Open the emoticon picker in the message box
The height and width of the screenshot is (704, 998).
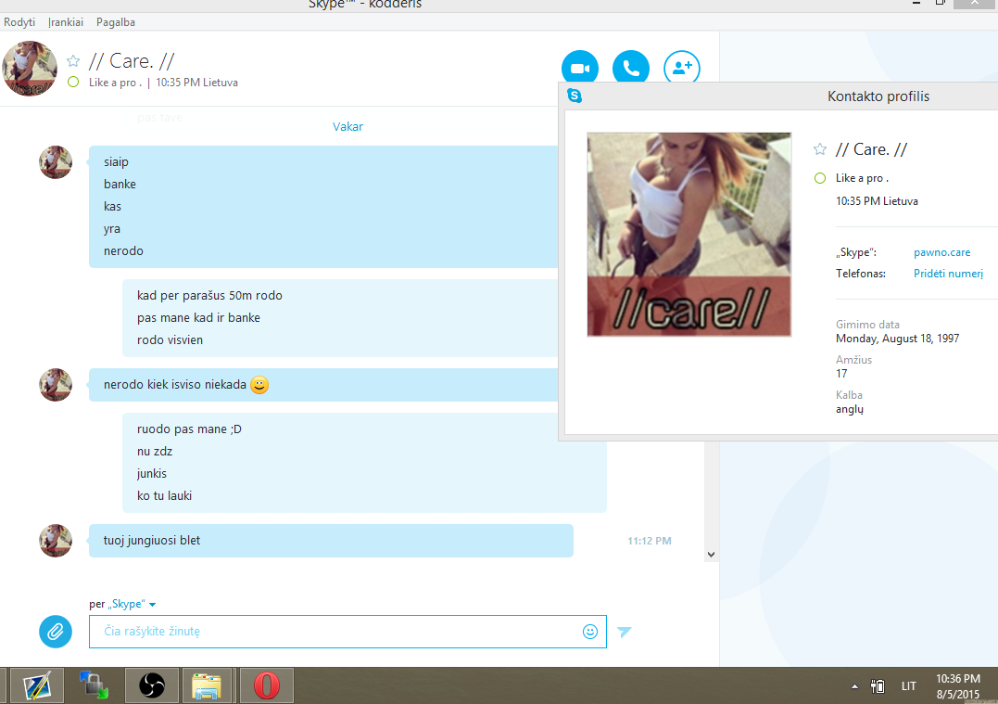click(590, 632)
